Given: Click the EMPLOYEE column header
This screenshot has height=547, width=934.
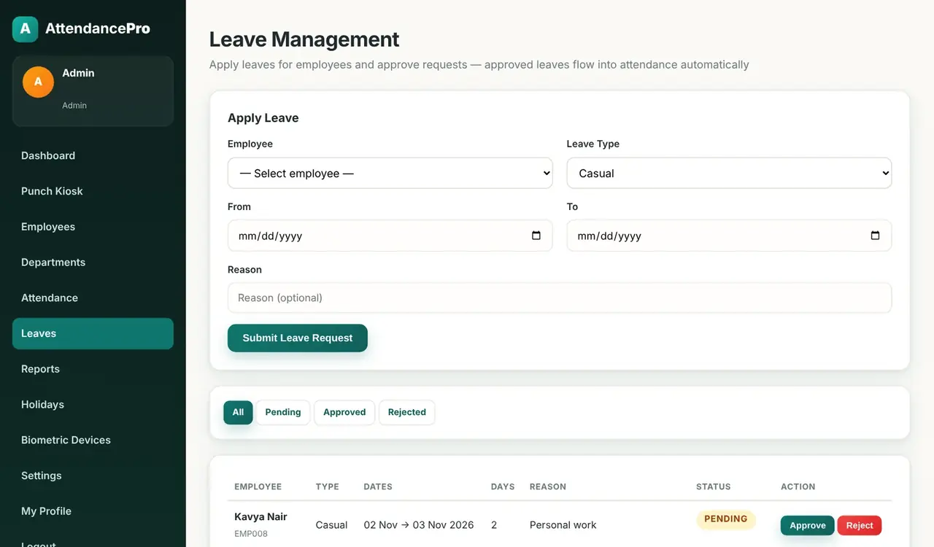Looking at the screenshot, I should [258, 486].
